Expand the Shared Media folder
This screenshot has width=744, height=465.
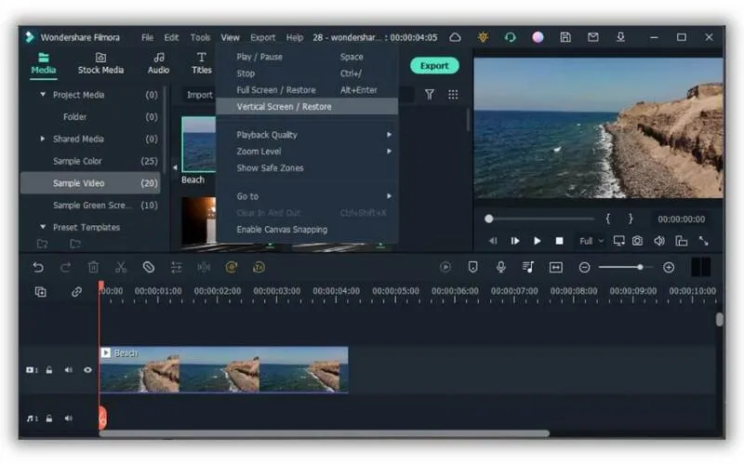43,139
